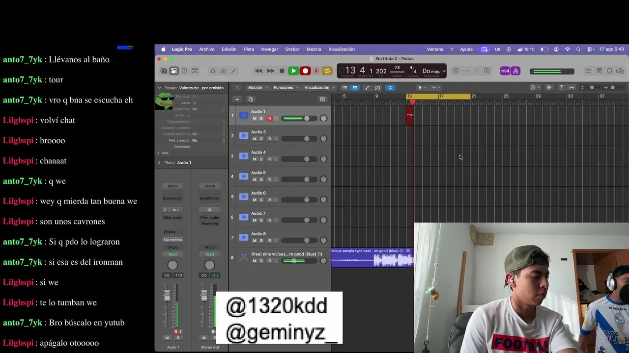Open the Ventana menu
Image resolution: width=629 pixels, height=353 pixels.
435,49
